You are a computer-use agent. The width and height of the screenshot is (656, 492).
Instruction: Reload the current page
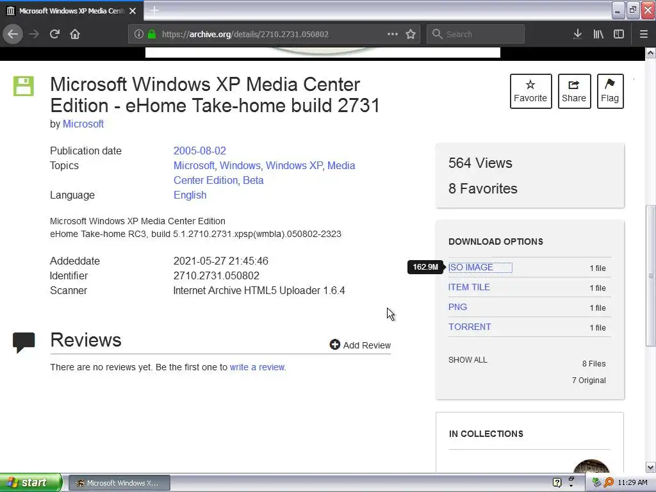point(54,34)
